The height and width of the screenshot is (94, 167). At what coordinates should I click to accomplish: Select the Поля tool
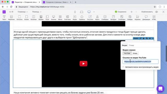point(47,18)
